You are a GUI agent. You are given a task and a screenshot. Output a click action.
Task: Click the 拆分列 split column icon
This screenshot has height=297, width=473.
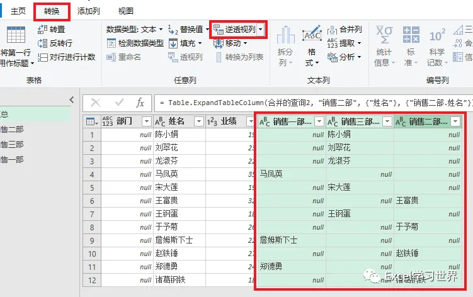click(286, 35)
